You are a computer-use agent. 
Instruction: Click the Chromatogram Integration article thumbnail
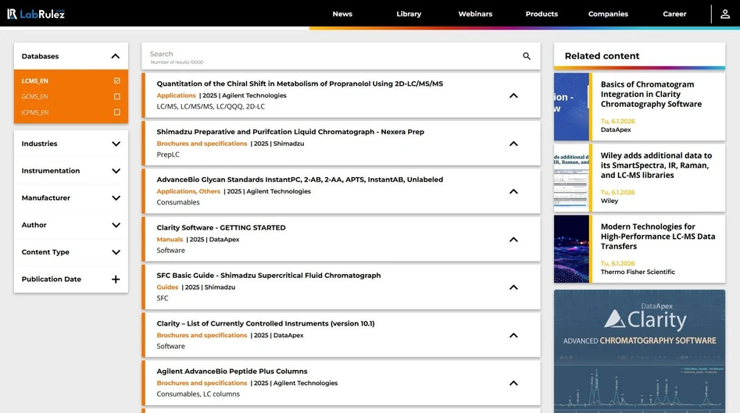pyautogui.click(x=571, y=106)
